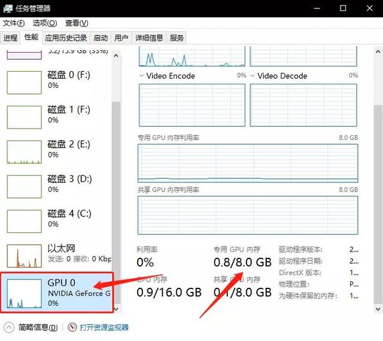Click the GPU details pane scroll up arrow
The height and width of the screenshot is (341, 383).
(x=378, y=51)
